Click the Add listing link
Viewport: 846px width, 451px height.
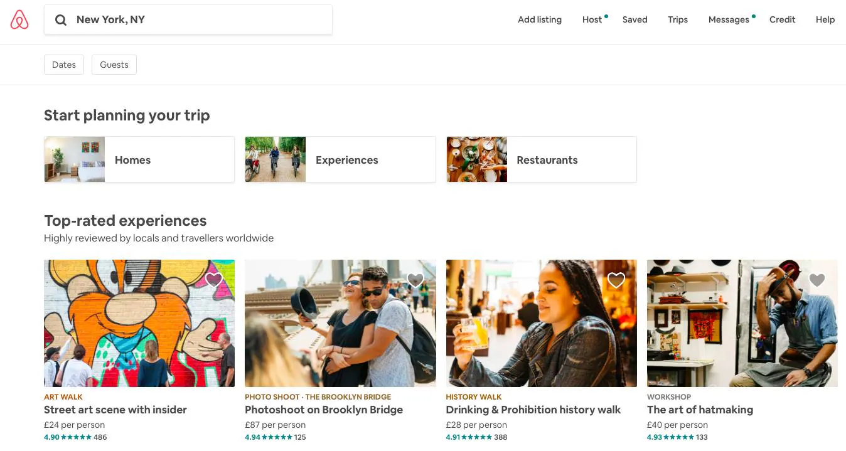pos(540,20)
